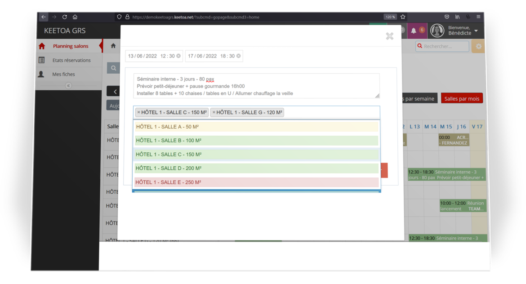Viewport: 526px width, 284px height.
Task: Pick HÔTEL 1 - SALLE D - 200 M²
Action: click(x=256, y=168)
